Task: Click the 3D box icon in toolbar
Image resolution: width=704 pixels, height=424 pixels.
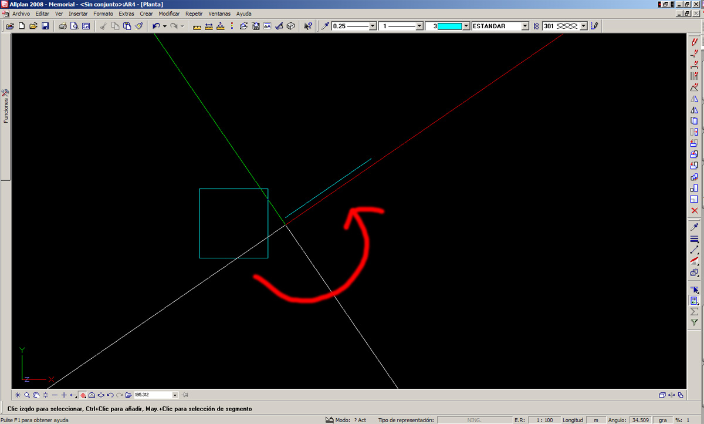Action: [x=290, y=26]
